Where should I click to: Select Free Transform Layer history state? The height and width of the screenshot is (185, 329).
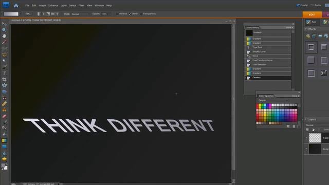[x=268, y=61]
